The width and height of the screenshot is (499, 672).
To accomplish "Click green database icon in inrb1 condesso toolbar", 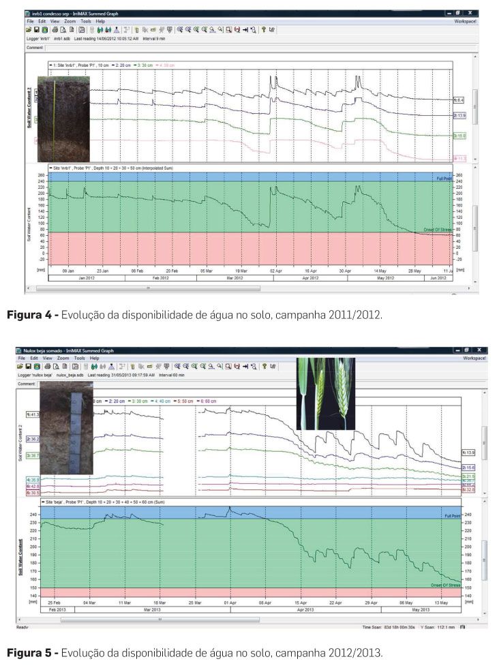I will 44,30.
